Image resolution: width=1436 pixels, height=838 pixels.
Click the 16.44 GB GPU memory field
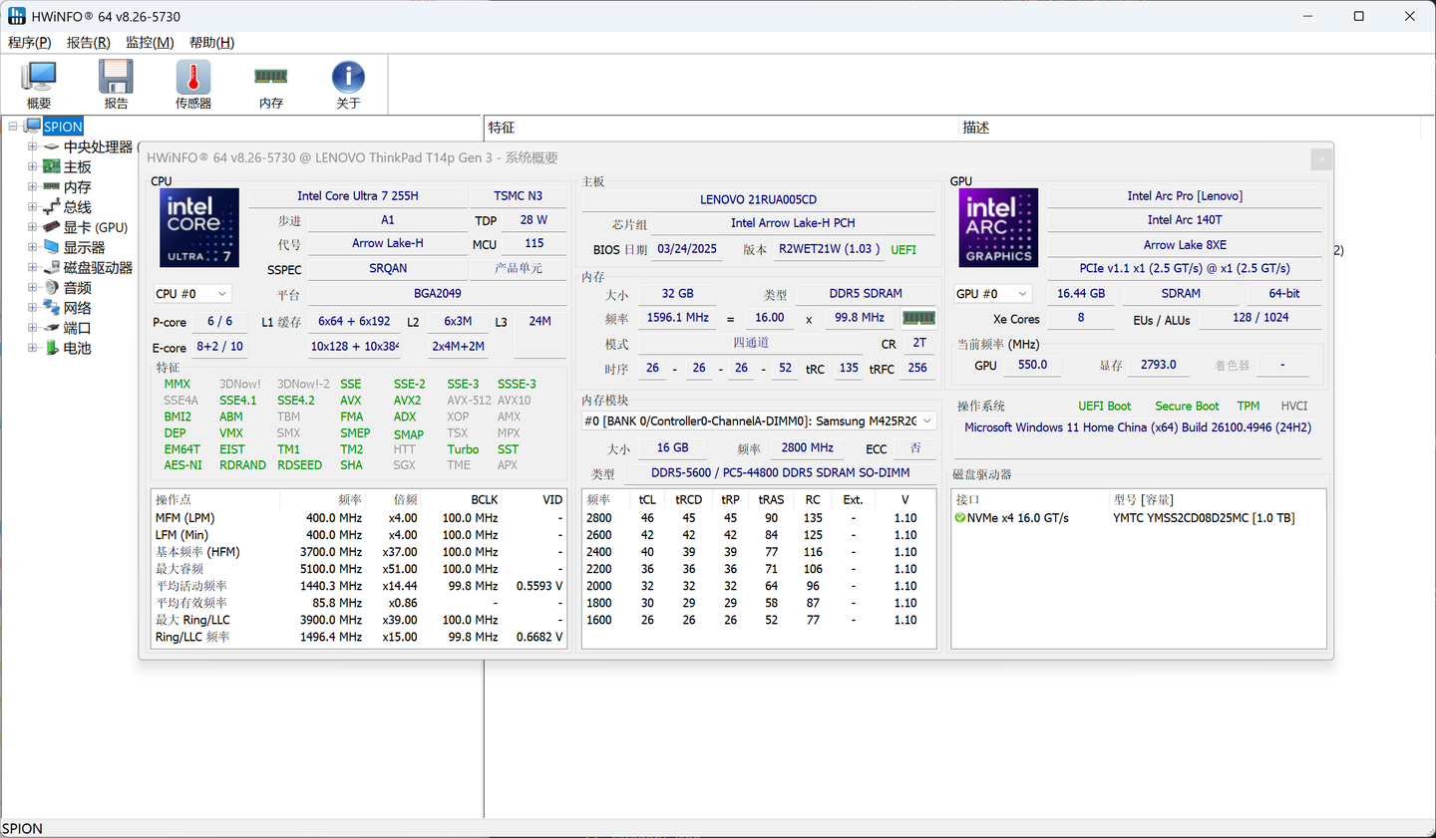(x=1081, y=294)
